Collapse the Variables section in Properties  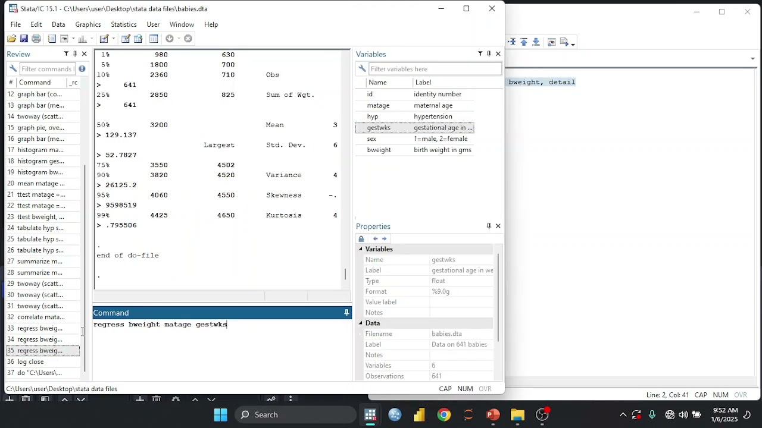click(361, 249)
